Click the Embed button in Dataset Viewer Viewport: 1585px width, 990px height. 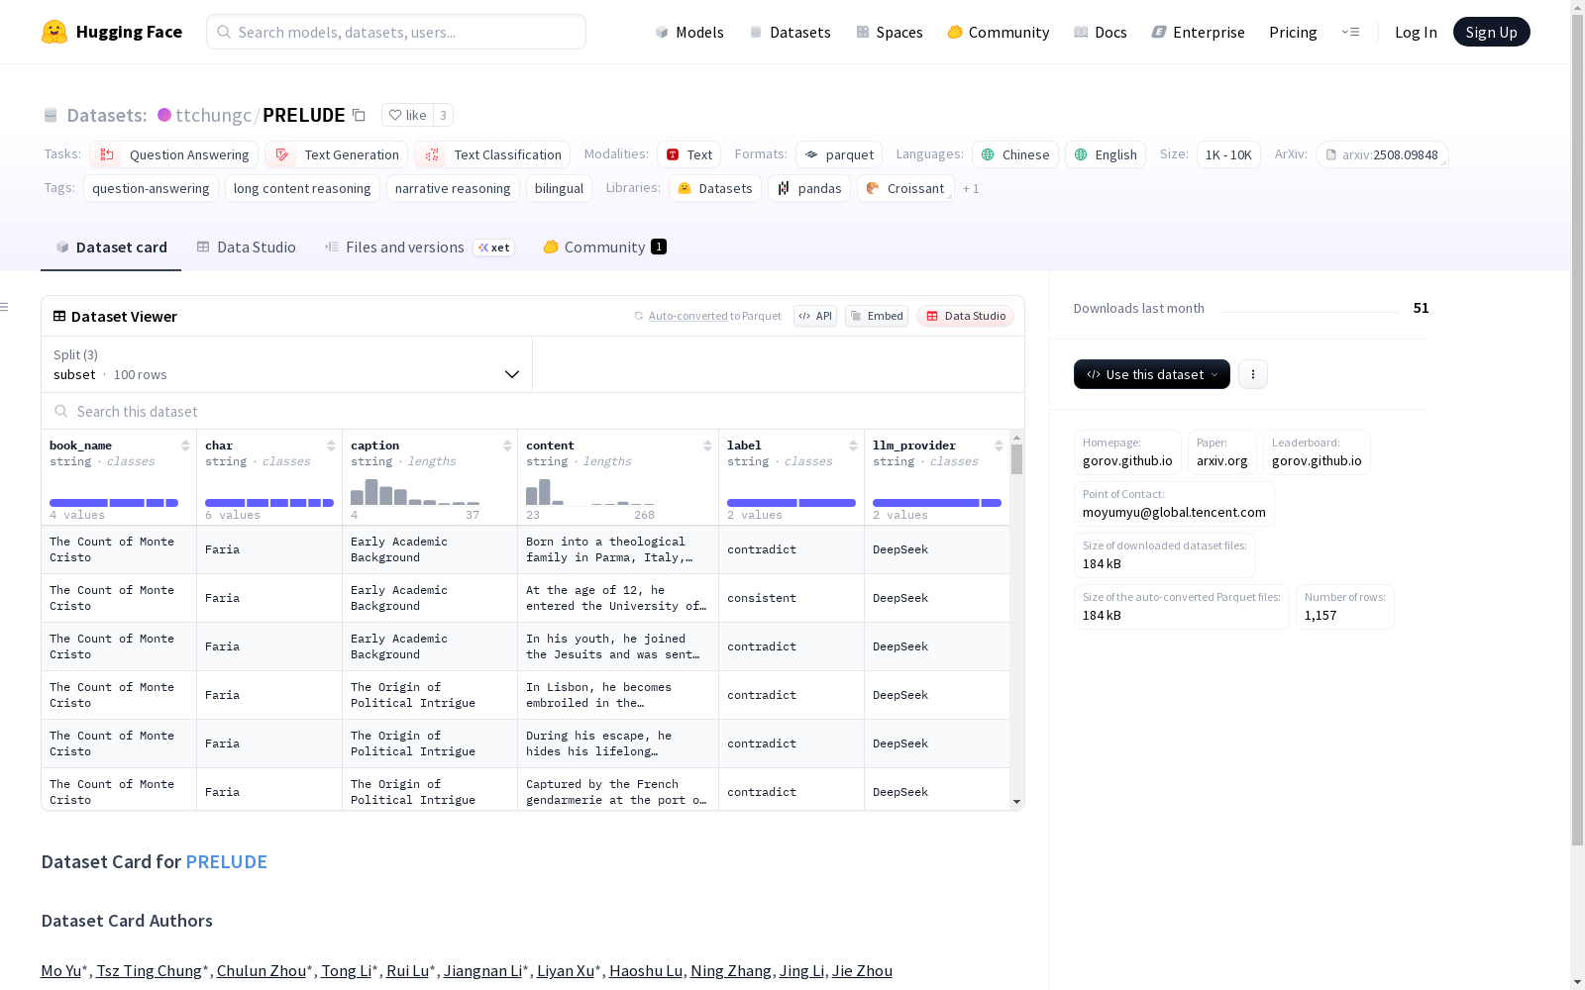(877, 316)
